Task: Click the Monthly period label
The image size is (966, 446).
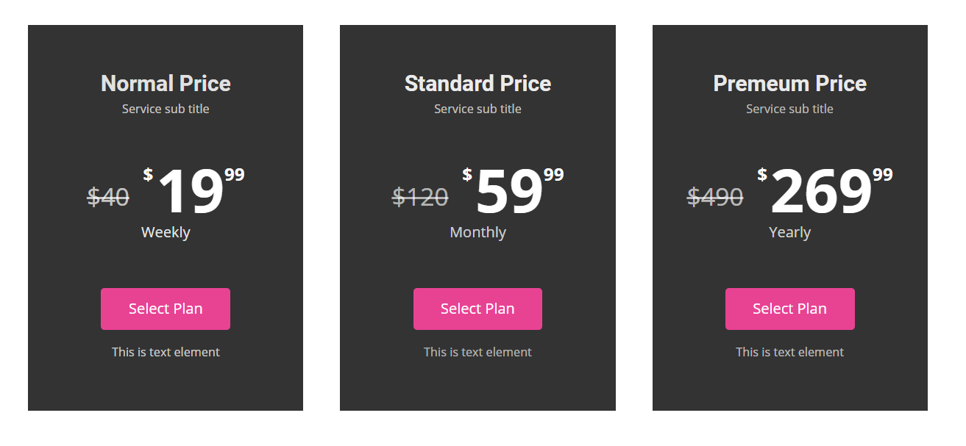Action: (x=477, y=232)
